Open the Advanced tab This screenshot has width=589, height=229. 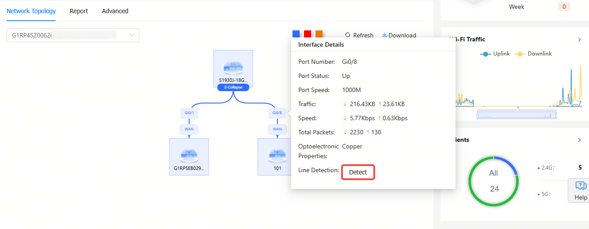click(115, 11)
